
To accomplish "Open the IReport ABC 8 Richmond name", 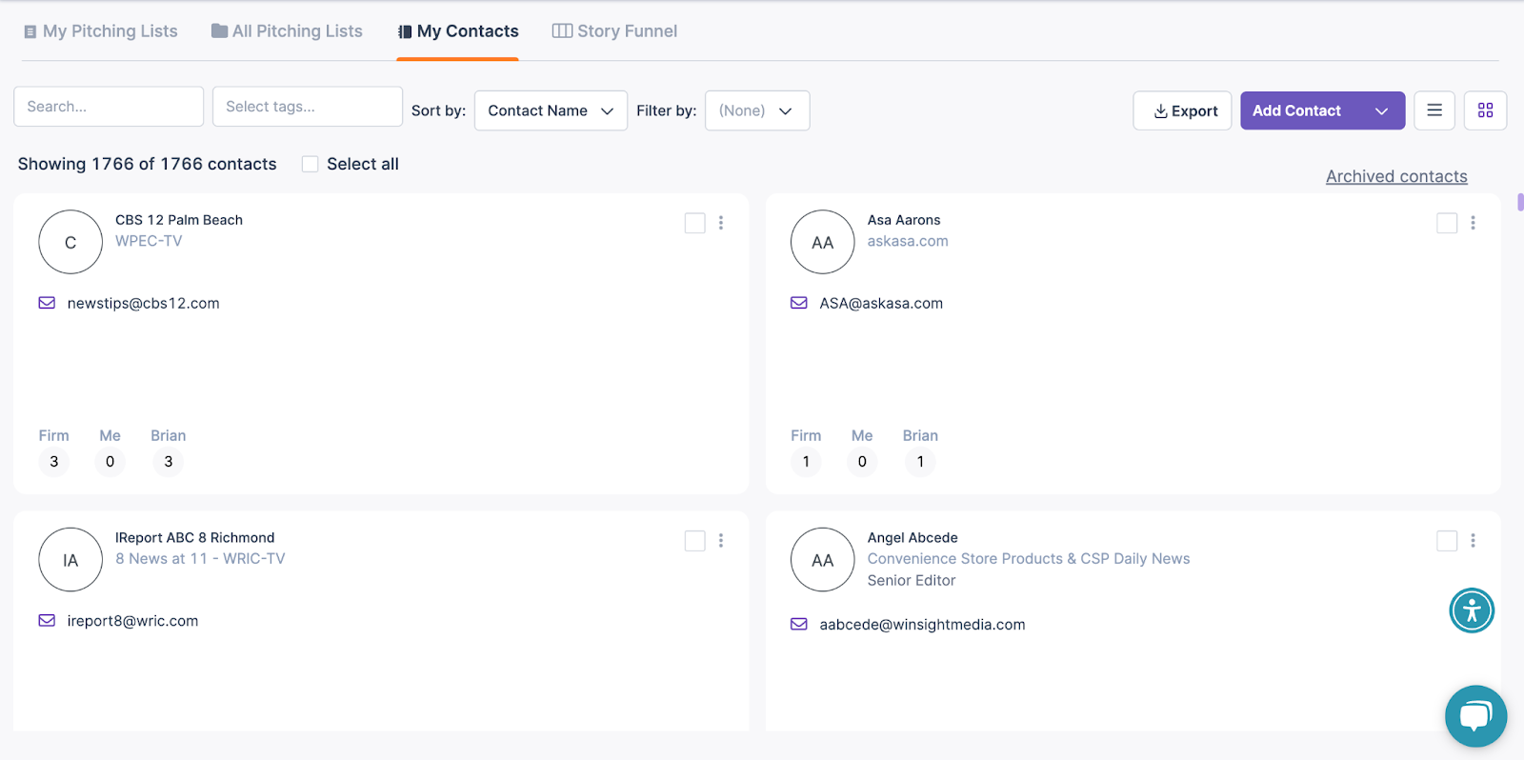I will (x=195, y=538).
